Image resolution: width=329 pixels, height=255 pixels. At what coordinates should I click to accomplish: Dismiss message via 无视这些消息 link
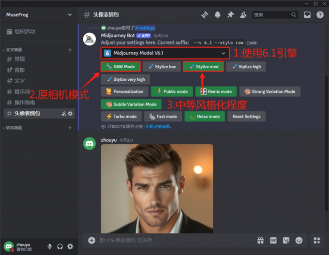click(x=158, y=127)
